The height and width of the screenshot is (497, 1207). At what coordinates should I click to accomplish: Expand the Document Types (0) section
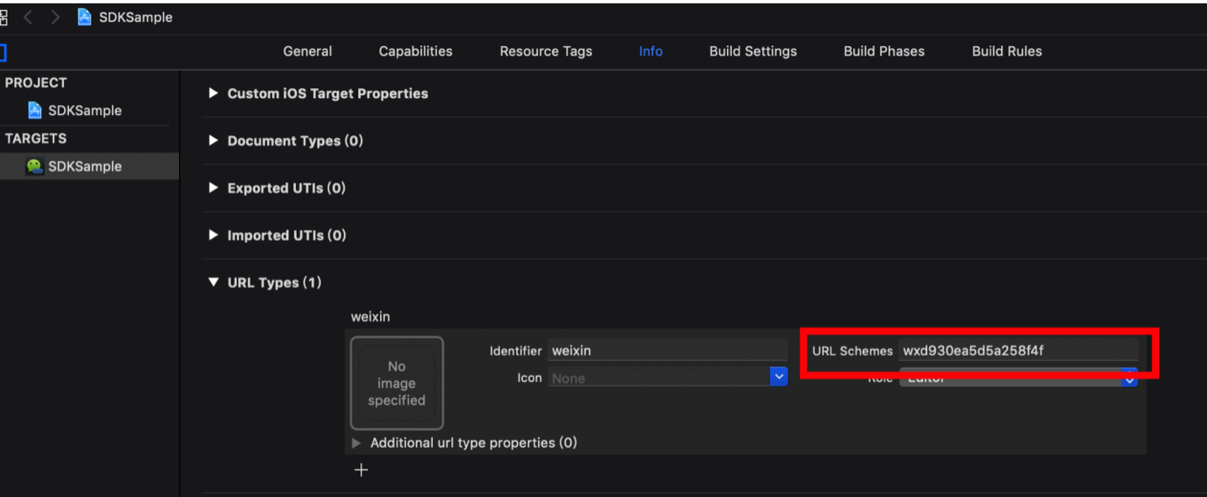point(213,141)
